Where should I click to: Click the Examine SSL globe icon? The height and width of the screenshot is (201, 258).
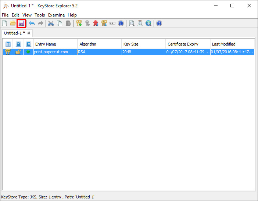(x=148, y=23)
